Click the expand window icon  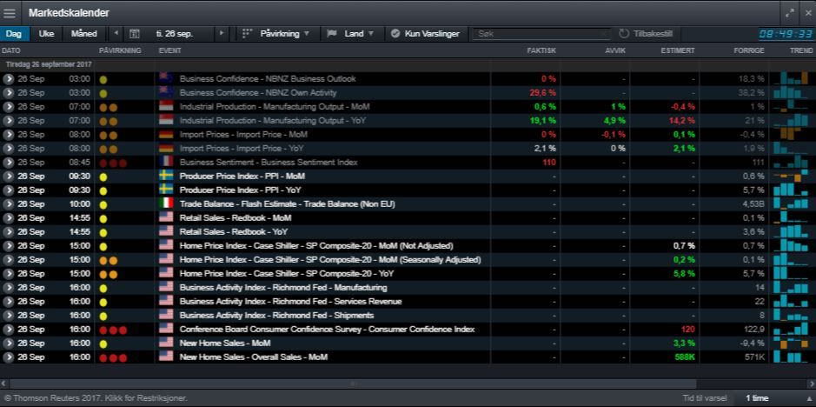pos(789,13)
